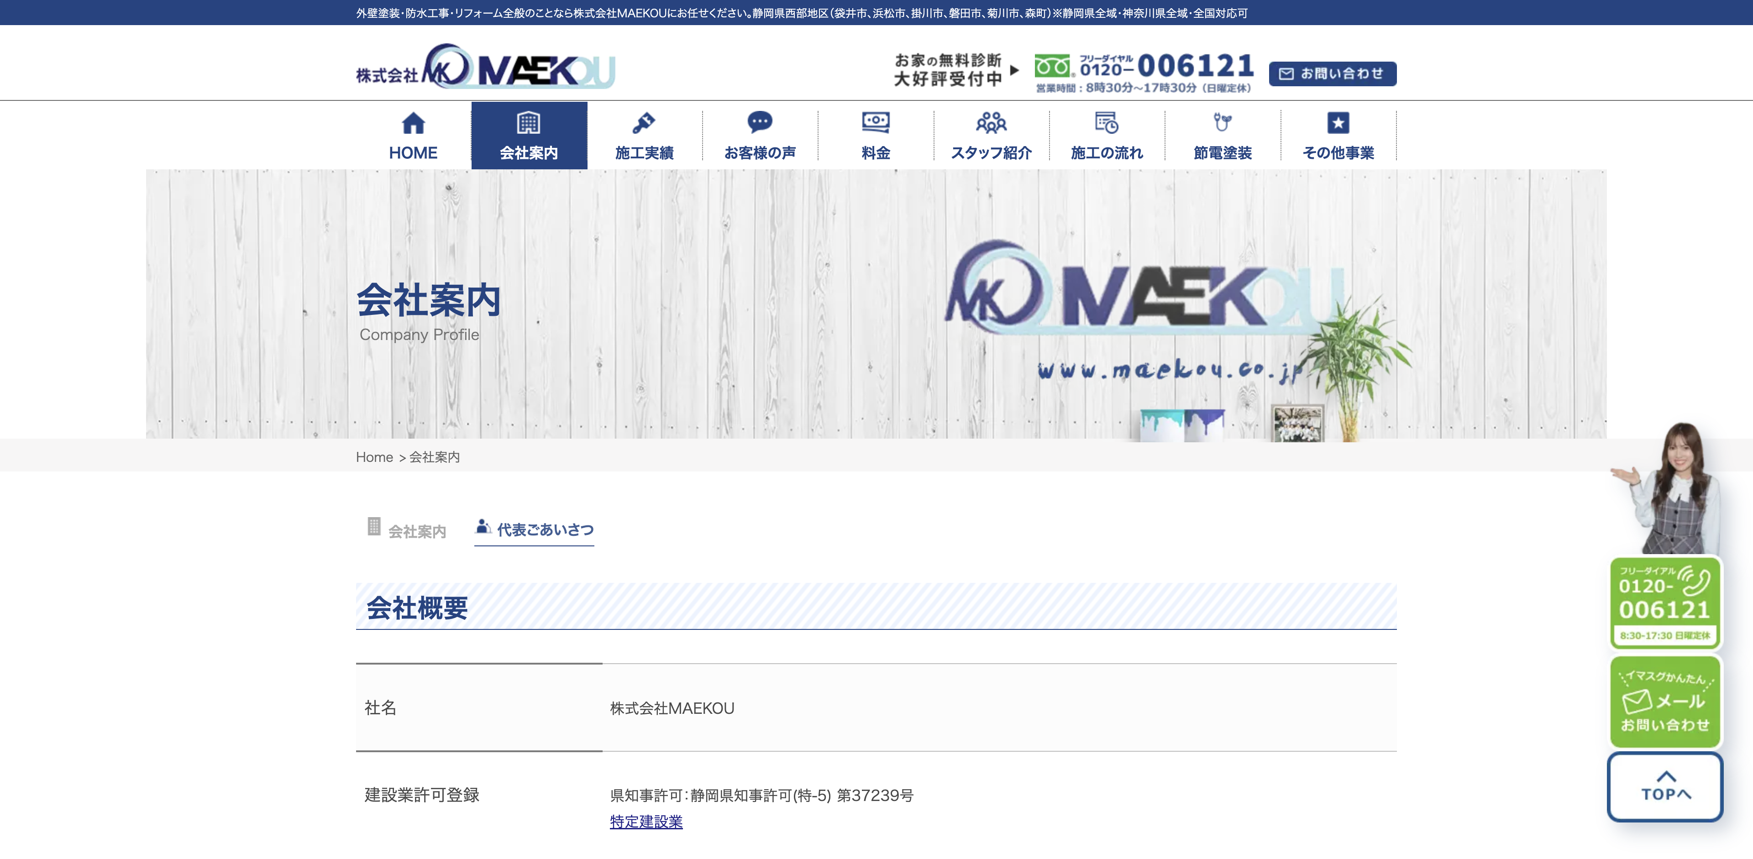Click the MAEKOU company logo in header

click(485, 67)
